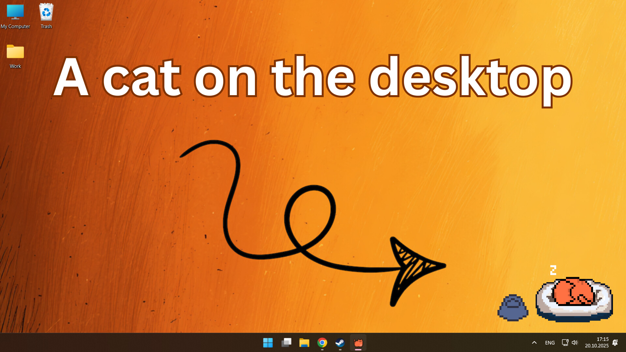Open the volume slider via the speaker icon
Image resolution: width=626 pixels, height=352 pixels.
[574, 343]
